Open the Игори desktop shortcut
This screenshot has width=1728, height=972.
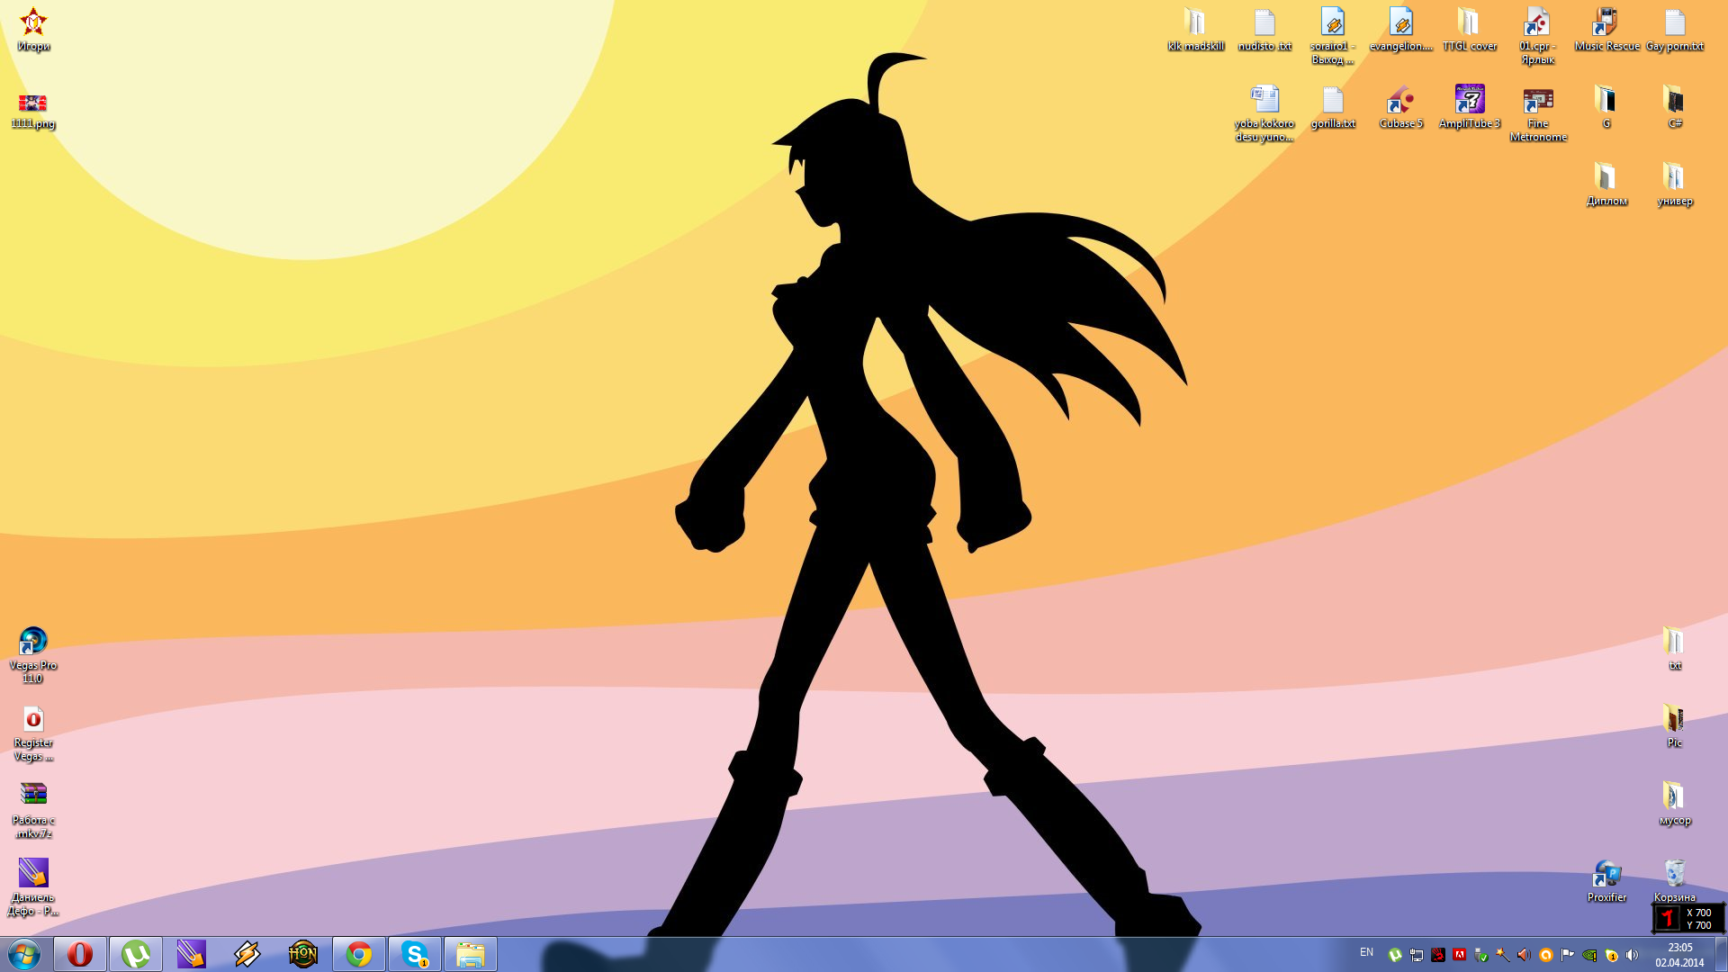(33, 30)
